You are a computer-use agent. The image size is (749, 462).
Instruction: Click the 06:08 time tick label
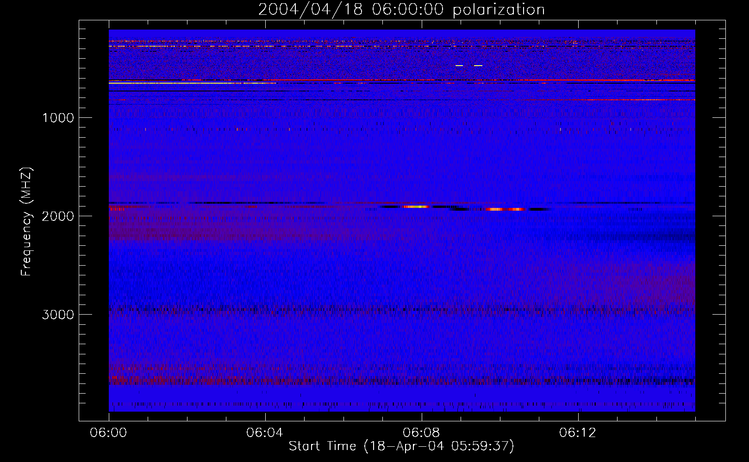tap(421, 433)
